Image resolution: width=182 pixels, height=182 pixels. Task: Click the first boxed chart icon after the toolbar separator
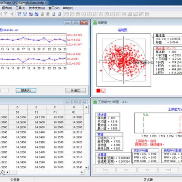[67, 14]
